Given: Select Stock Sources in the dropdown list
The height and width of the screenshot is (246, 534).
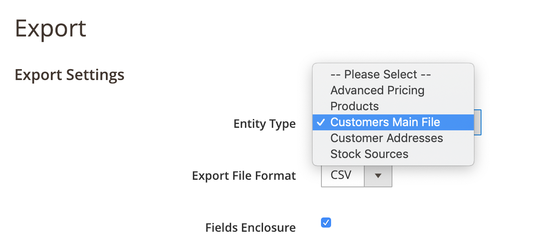Looking at the screenshot, I should (369, 154).
